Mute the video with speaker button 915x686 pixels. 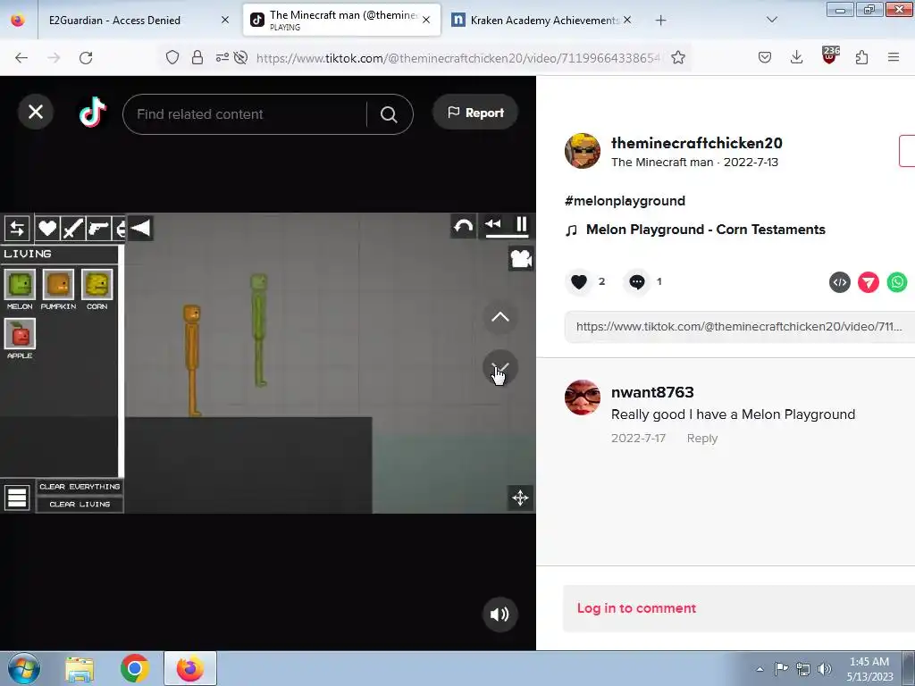499,615
